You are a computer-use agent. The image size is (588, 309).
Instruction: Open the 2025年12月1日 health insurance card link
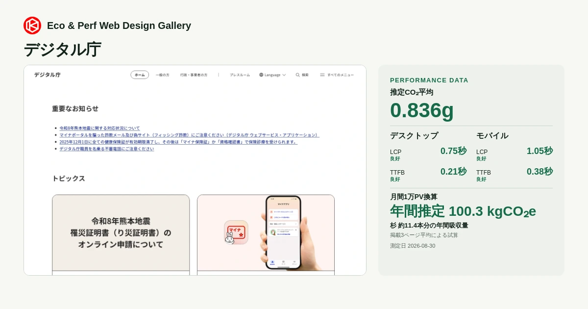click(x=178, y=142)
